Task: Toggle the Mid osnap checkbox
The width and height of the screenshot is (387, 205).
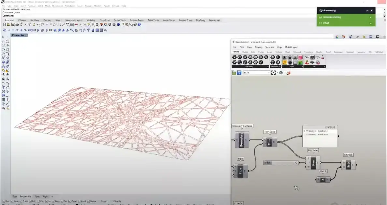Action: 30,201
